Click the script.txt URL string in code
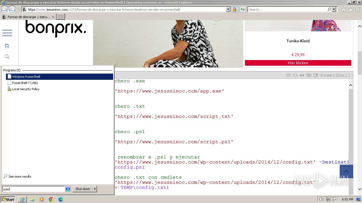362x203 pixels. tap(174, 116)
